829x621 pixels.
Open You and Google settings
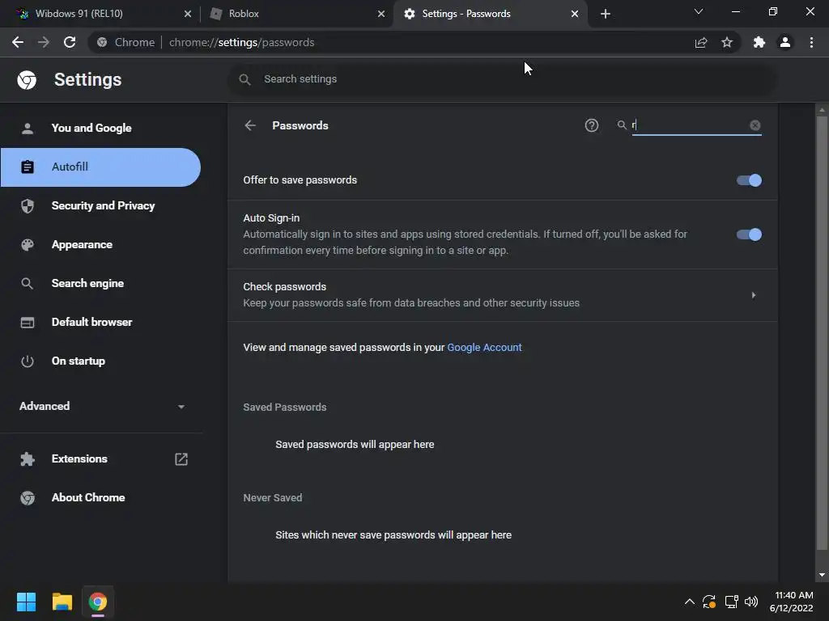[100, 128]
